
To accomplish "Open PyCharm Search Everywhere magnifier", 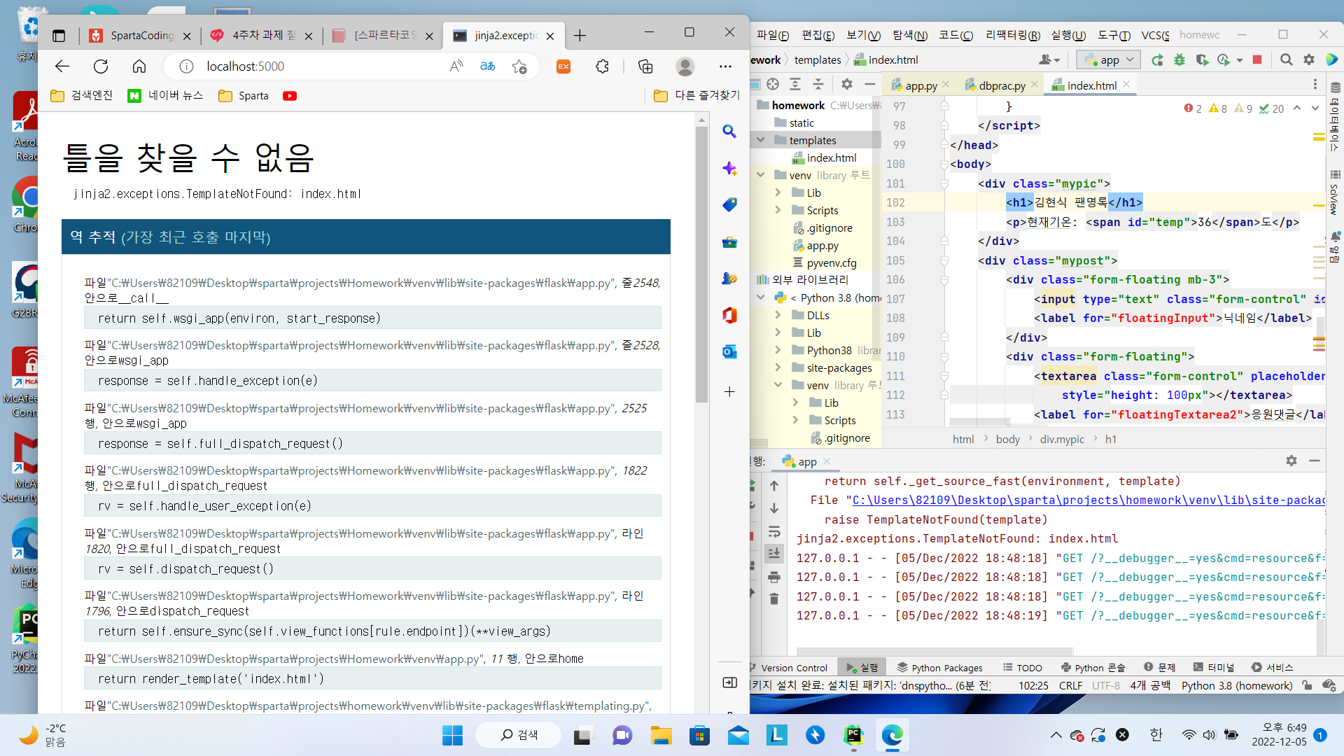I will [x=1287, y=60].
